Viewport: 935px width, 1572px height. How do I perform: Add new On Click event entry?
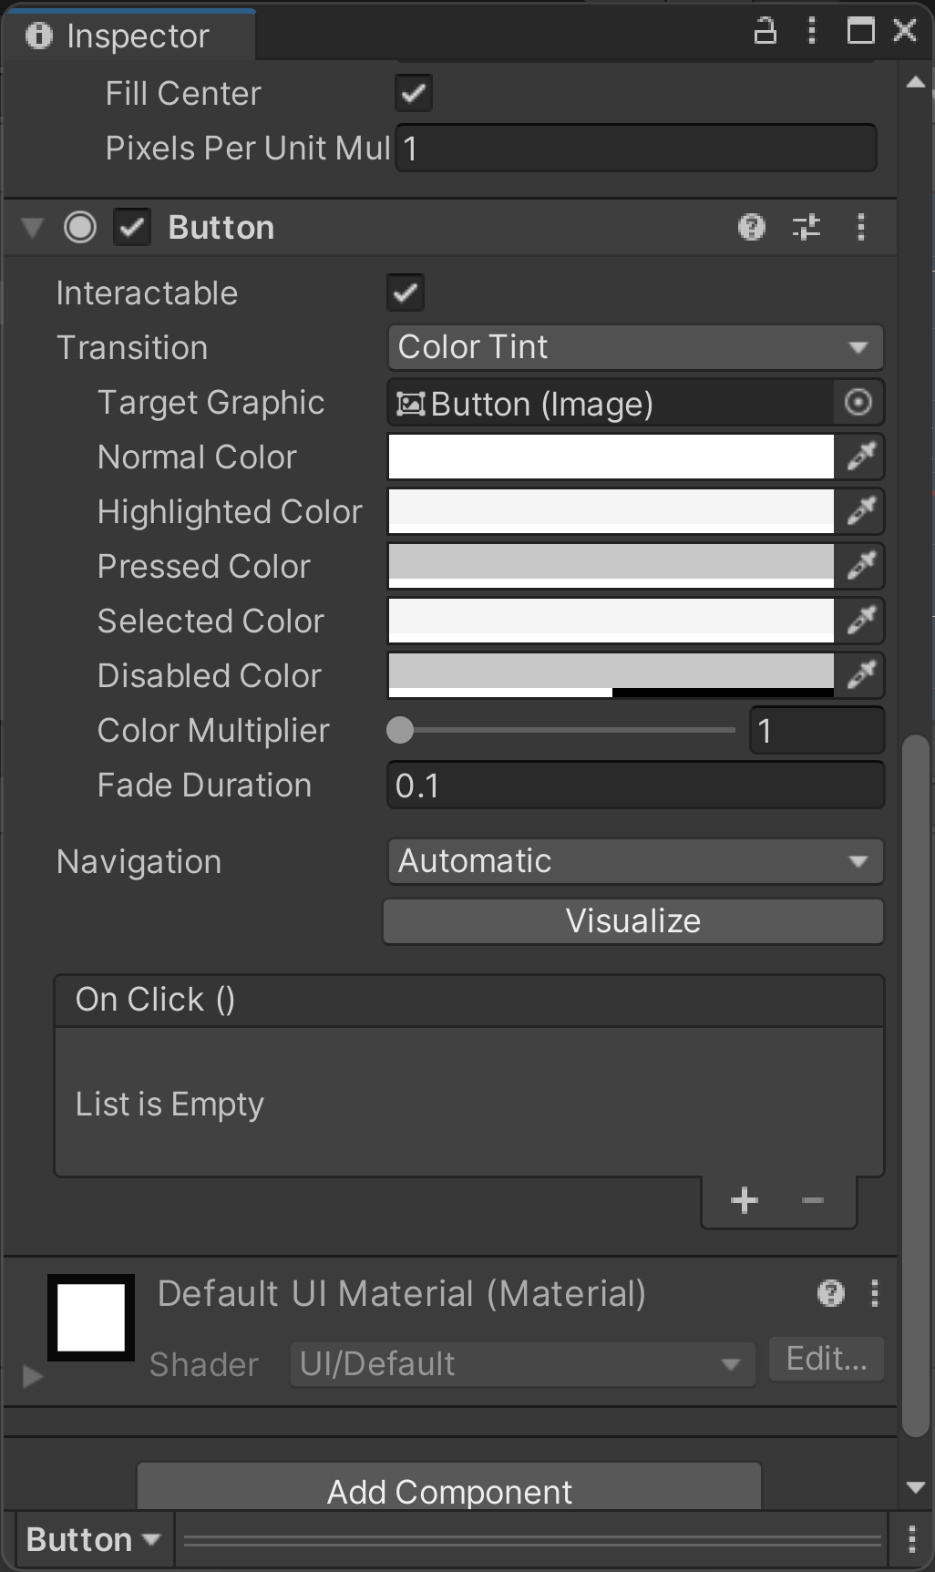[745, 1200]
